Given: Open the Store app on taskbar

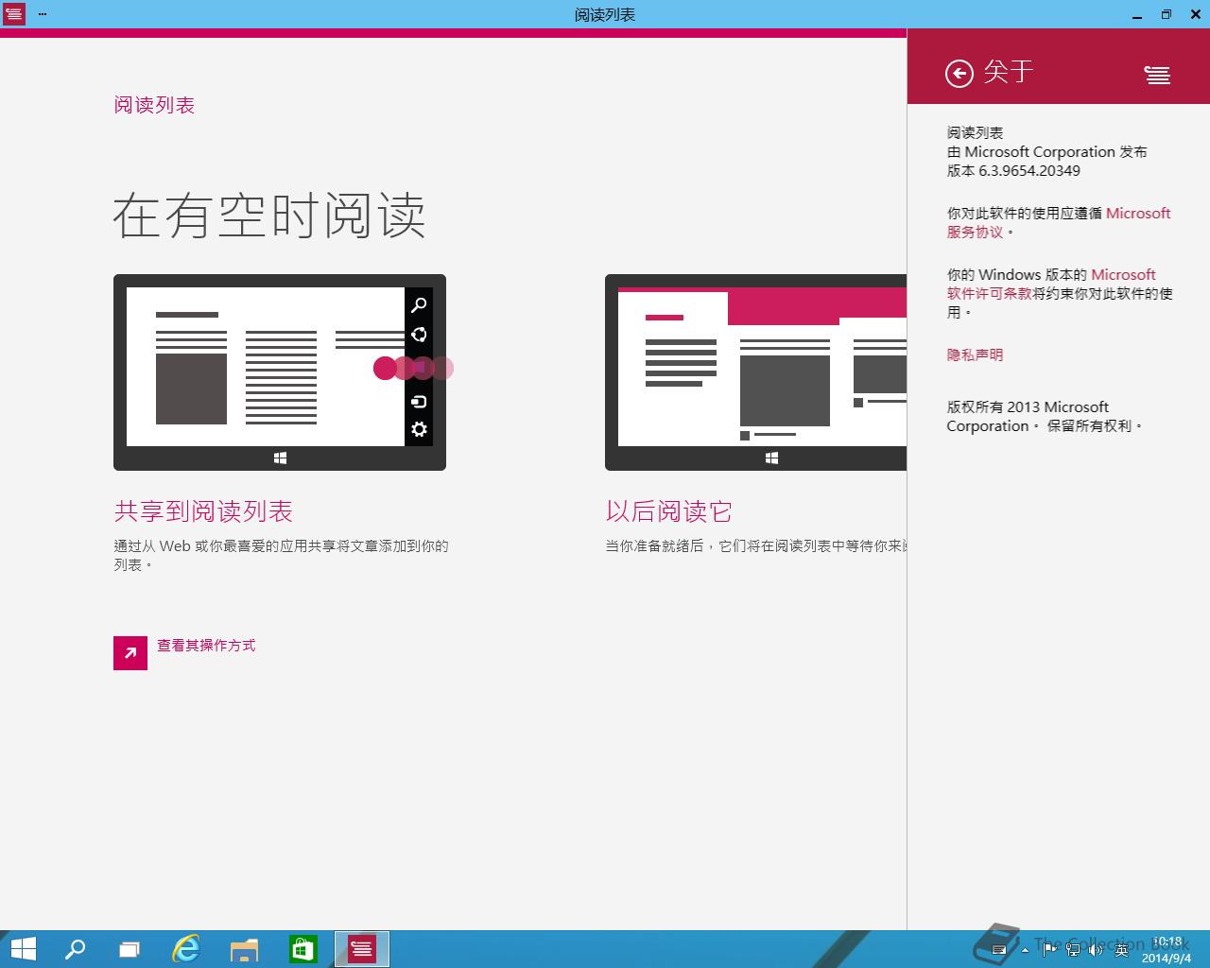Looking at the screenshot, I should tap(302, 948).
